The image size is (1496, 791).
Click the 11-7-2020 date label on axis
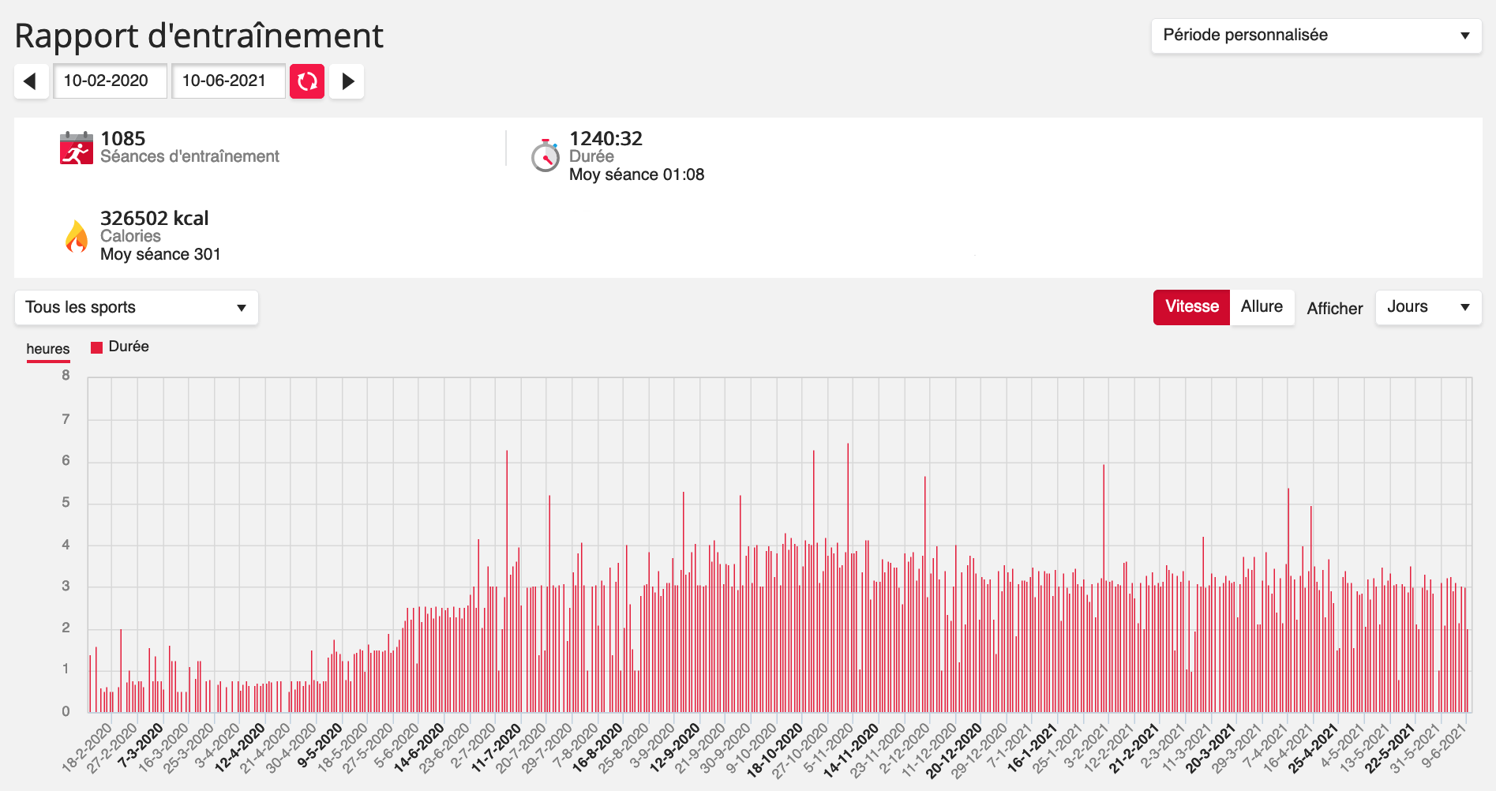(497, 748)
